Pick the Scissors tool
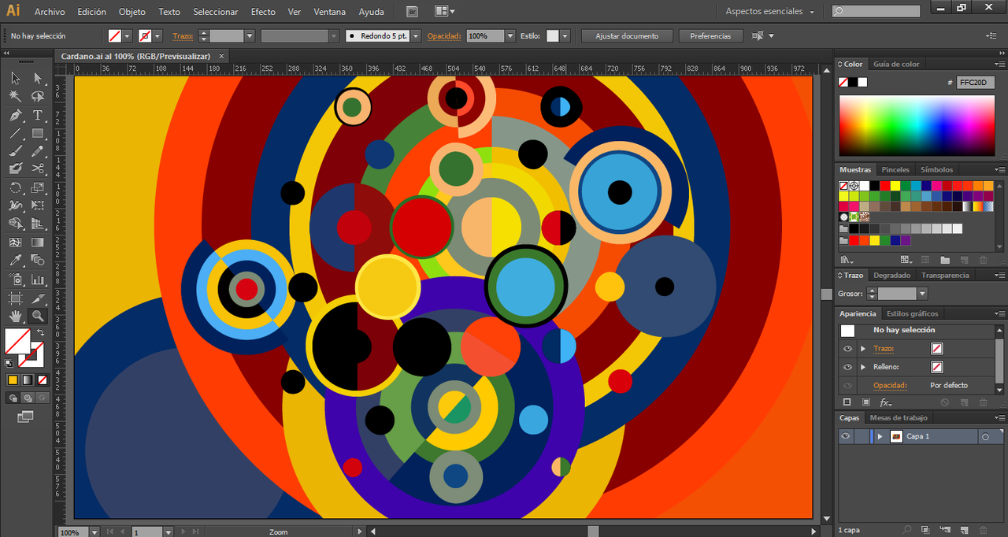1008x537 pixels. tap(37, 168)
